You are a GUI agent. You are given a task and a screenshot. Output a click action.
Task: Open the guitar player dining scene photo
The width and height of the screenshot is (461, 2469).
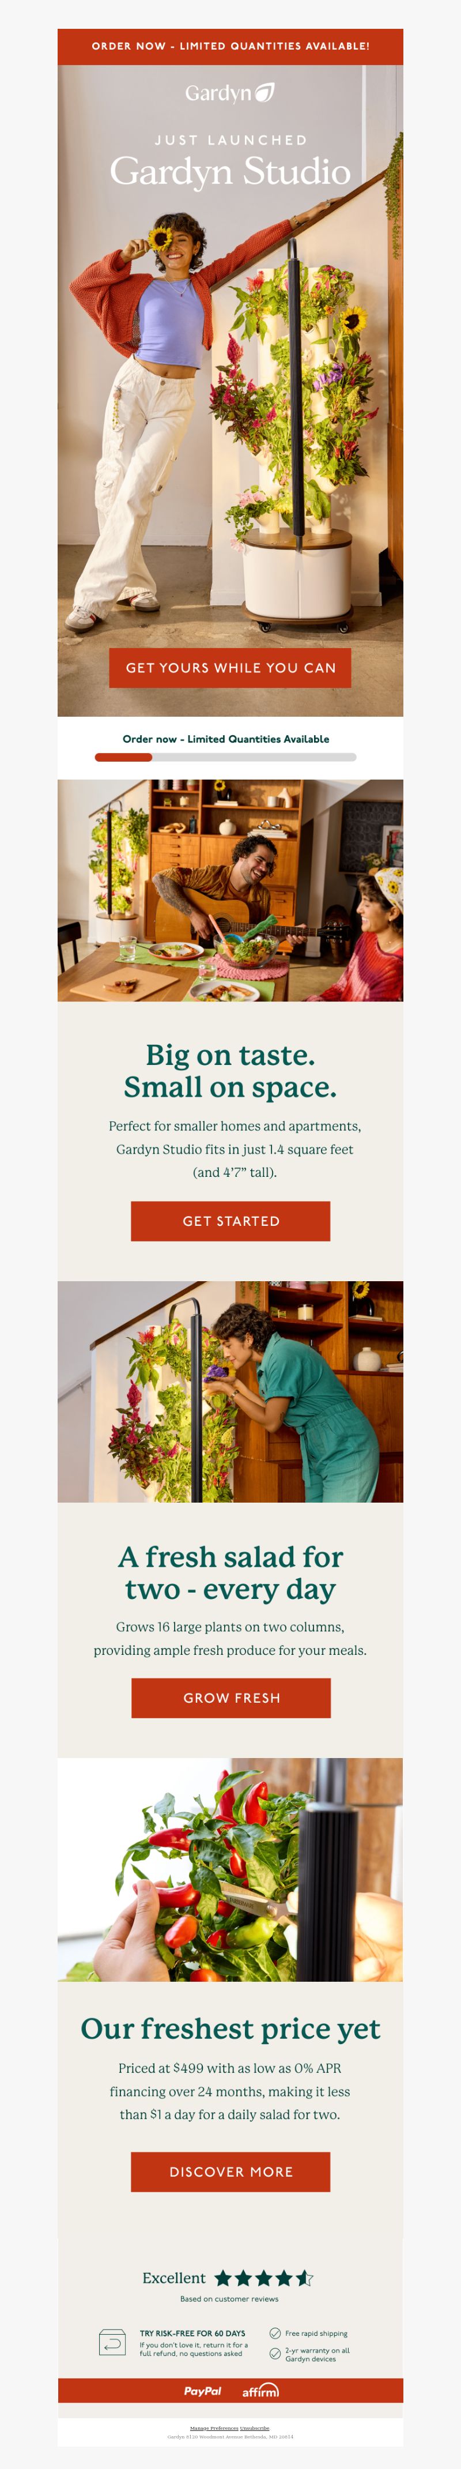coord(230,890)
